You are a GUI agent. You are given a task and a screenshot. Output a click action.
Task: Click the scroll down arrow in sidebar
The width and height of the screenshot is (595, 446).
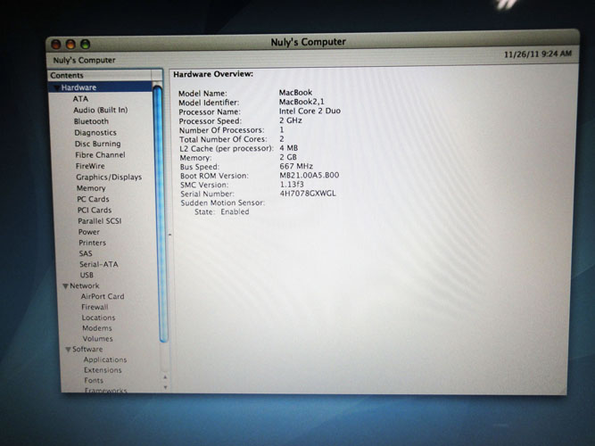pyautogui.click(x=164, y=387)
